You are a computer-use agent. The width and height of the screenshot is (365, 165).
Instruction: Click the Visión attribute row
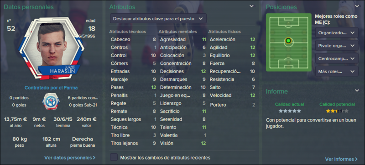[183, 143]
